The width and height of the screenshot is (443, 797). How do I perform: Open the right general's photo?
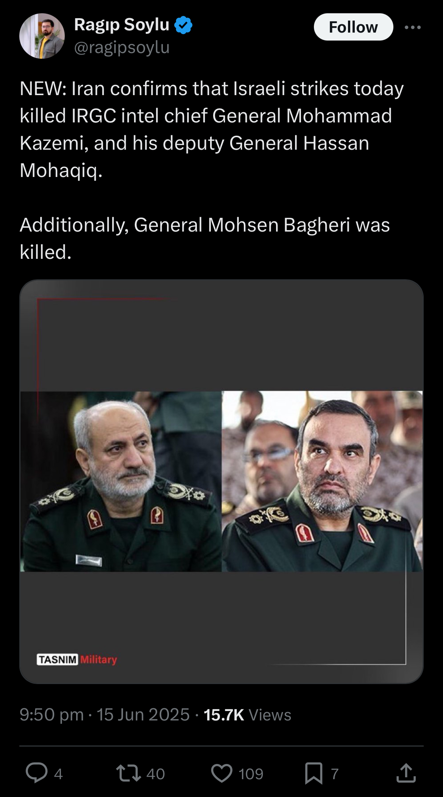click(322, 481)
